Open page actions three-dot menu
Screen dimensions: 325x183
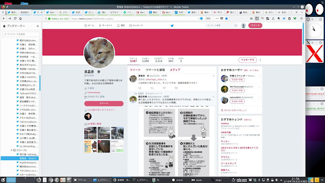pos(217,18)
